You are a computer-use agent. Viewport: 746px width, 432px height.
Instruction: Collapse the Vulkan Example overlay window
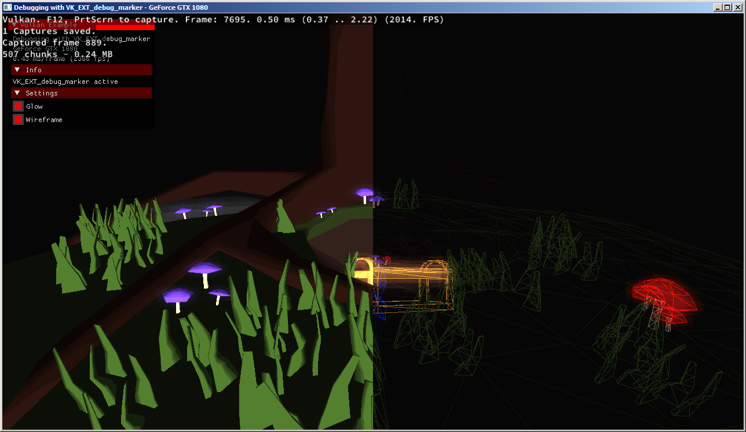click(x=14, y=25)
